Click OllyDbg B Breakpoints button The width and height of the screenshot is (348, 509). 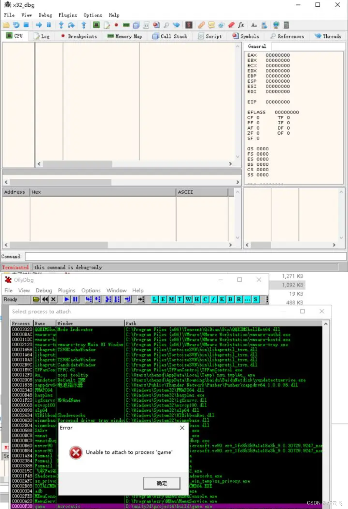[230, 299]
